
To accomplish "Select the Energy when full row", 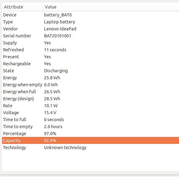I will (x=90, y=92).
